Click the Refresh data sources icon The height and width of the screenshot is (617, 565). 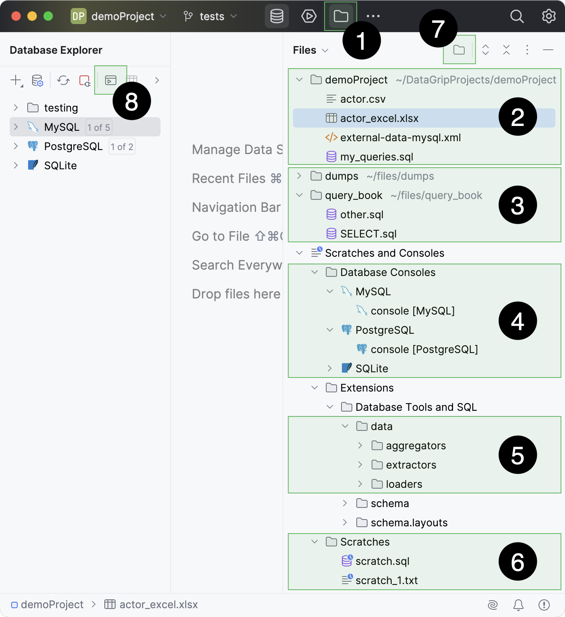pyautogui.click(x=63, y=80)
